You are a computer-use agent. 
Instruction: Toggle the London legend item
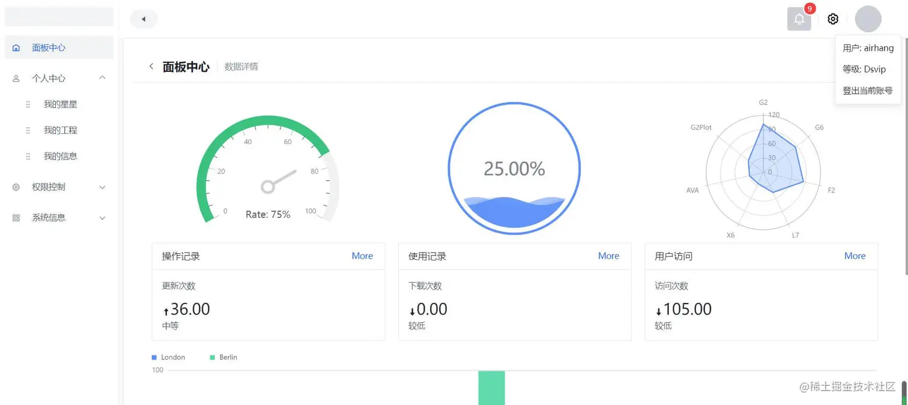point(168,358)
